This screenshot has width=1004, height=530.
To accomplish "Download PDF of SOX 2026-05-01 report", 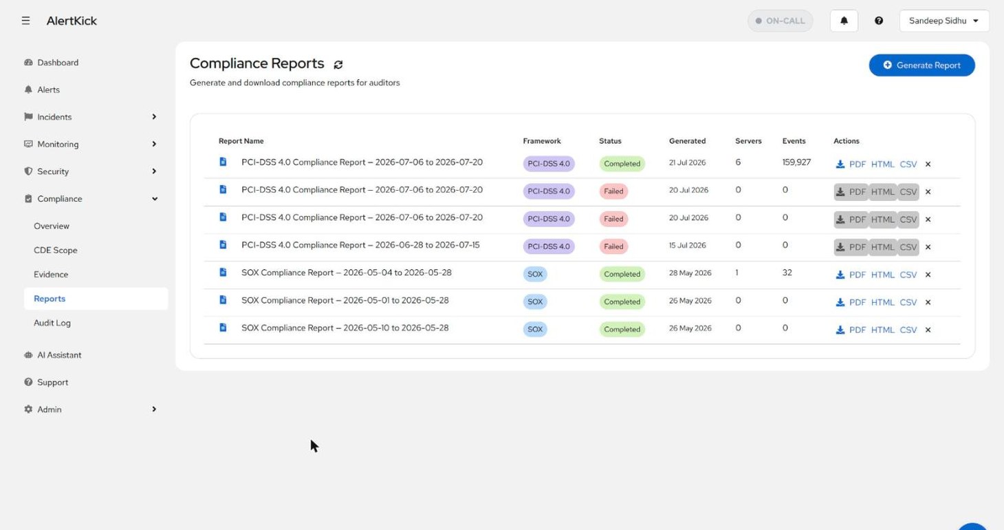I will [x=858, y=302].
